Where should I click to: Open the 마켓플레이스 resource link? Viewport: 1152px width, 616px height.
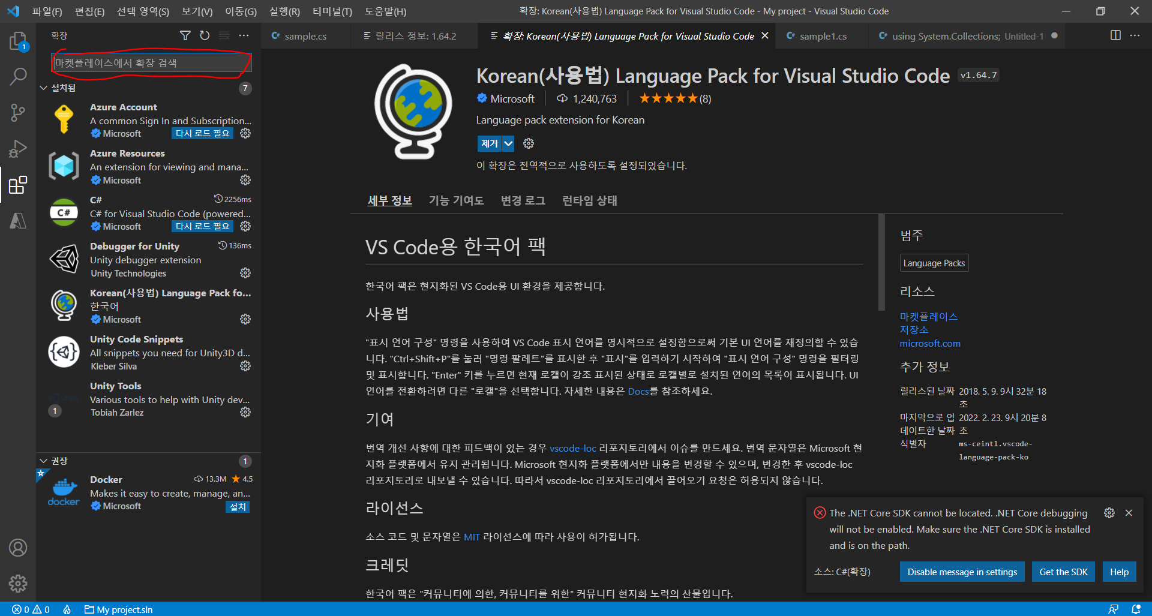pos(929,316)
